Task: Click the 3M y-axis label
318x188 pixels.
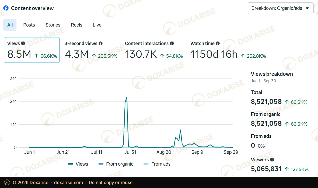Action: [x=13, y=78]
